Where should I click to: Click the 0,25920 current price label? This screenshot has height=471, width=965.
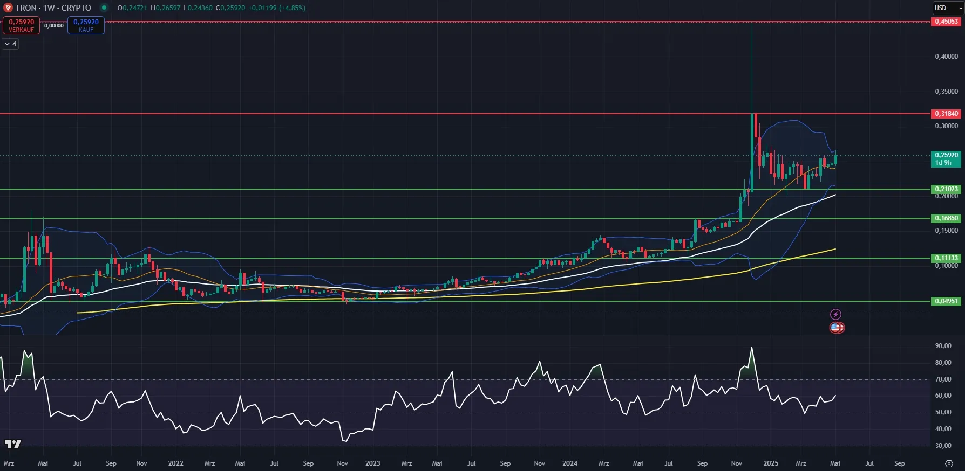point(946,159)
